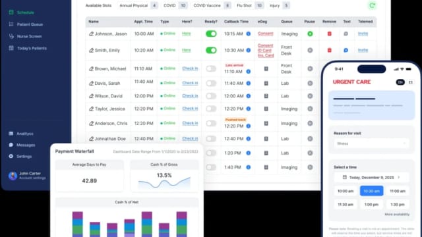Toggle Ready switch for Johnathan Doe
This screenshot has width=422, height=237.
pos(211,139)
